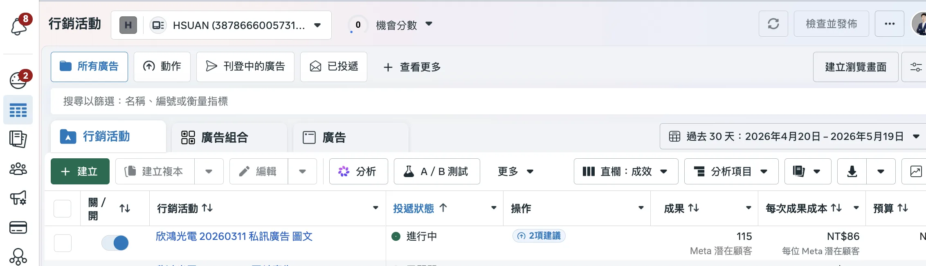Select the 刊登中的廣告 filter tab
This screenshot has width=926, height=266.
point(245,66)
